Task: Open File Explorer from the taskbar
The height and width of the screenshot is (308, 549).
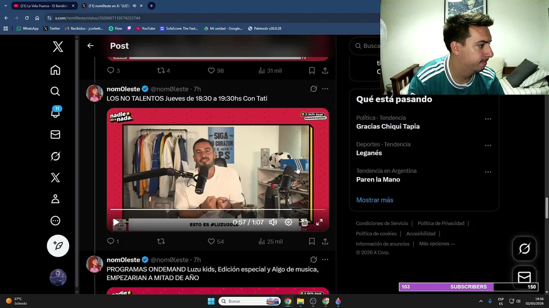Action: 300,301
